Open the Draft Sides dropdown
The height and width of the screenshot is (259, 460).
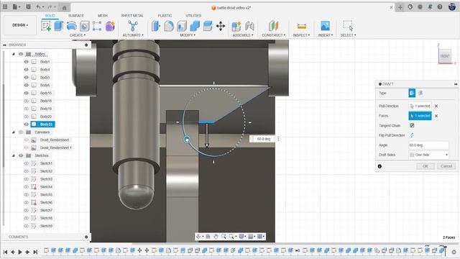(428, 155)
